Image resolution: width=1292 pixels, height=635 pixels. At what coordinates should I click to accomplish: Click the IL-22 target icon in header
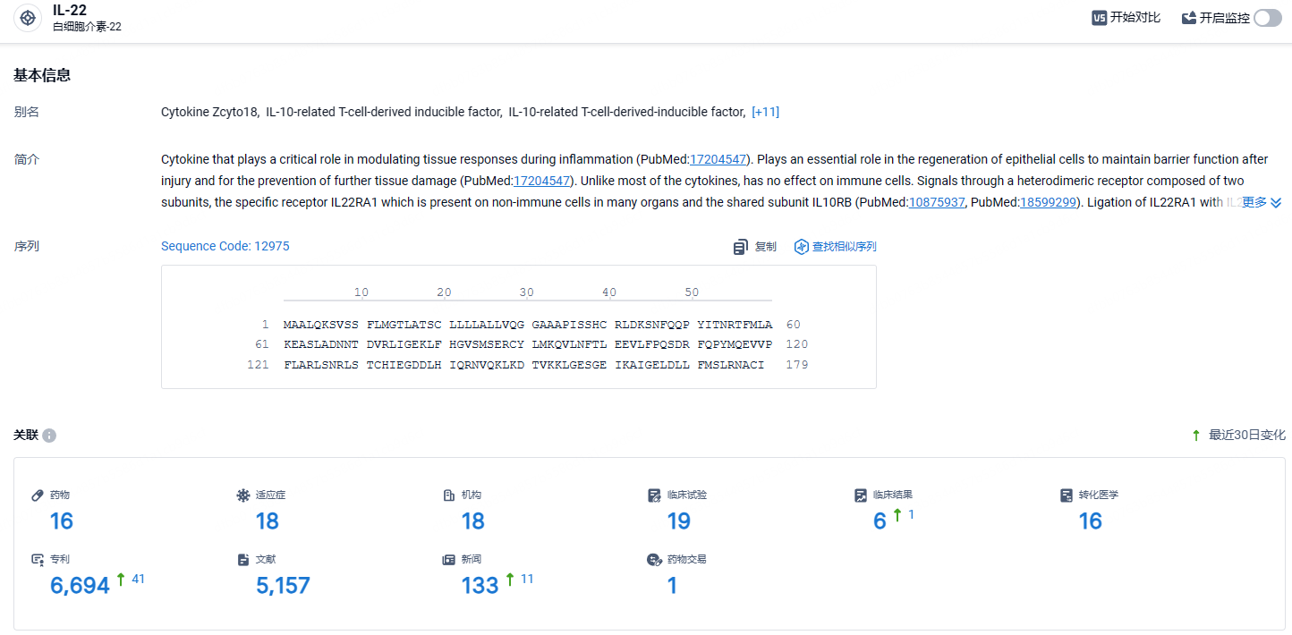[x=28, y=18]
